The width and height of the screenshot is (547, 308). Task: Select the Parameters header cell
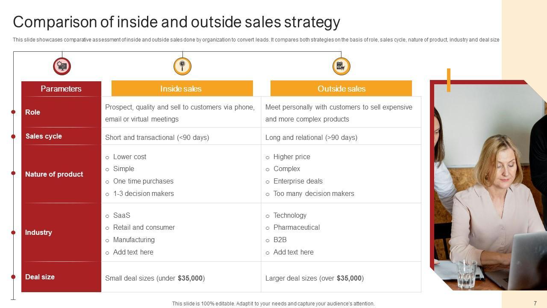pyautogui.click(x=61, y=89)
